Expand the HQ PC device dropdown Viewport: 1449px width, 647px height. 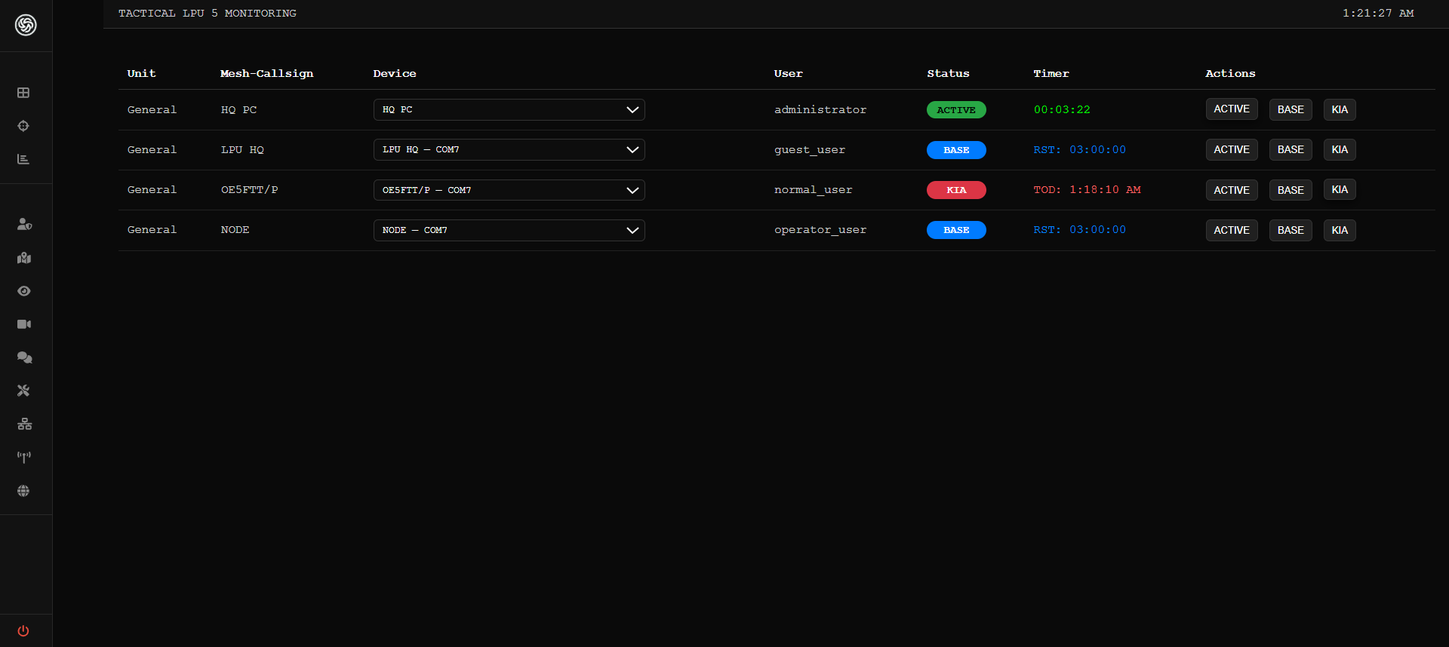(509, 110)
